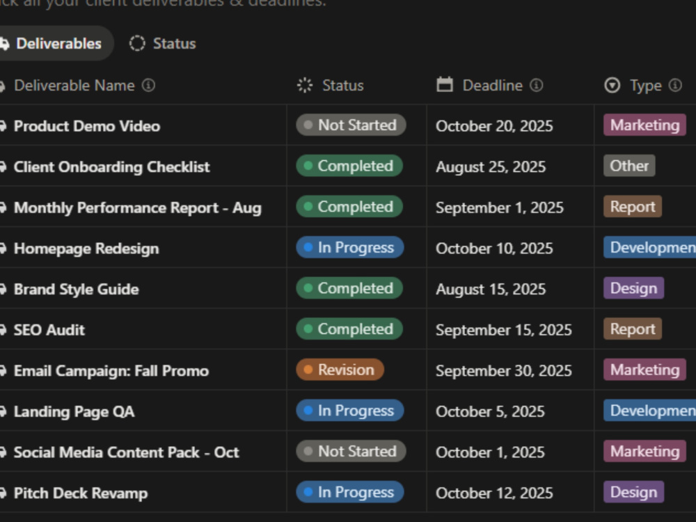Click the Revision status of Email Campaign
The width and height of the screenshot is (696, 522).
tap(340, 370)
